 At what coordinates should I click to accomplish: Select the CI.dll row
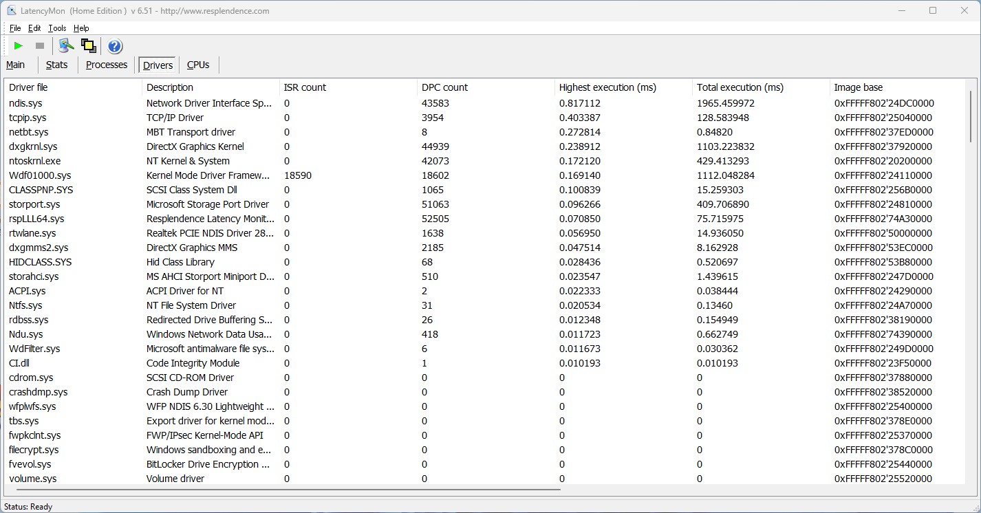tap(485, 363)
